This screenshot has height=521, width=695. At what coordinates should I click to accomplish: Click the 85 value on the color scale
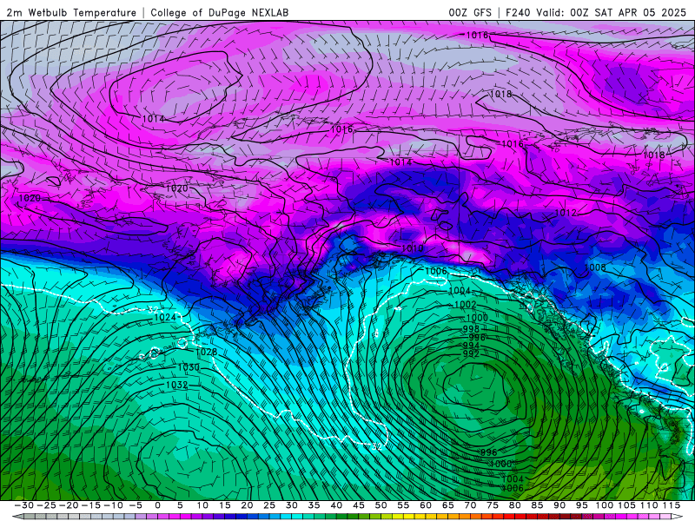click(537, 505)
